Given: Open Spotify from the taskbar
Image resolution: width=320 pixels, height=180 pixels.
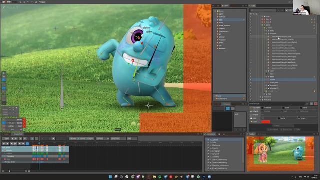Looking at the screenshot, I should 160,177.
